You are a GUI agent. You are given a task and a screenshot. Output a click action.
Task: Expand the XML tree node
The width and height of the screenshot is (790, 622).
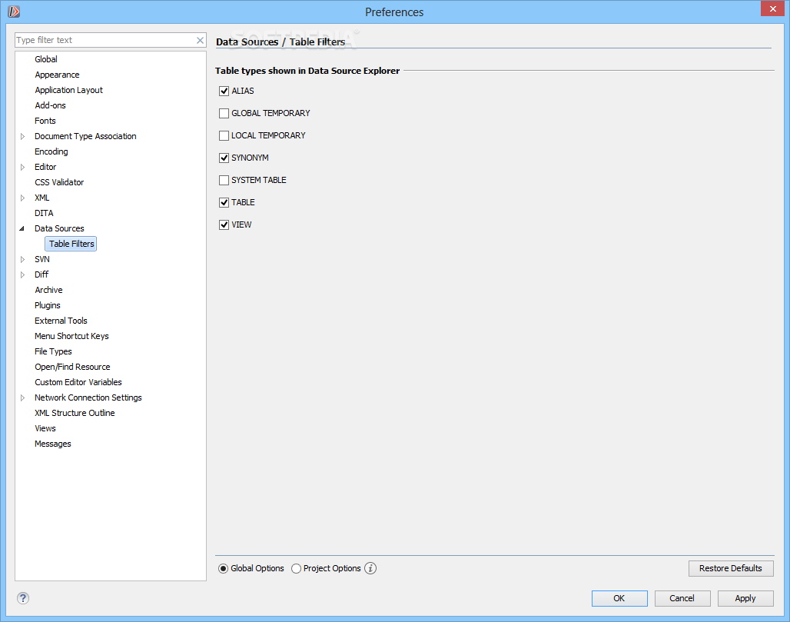23,198
